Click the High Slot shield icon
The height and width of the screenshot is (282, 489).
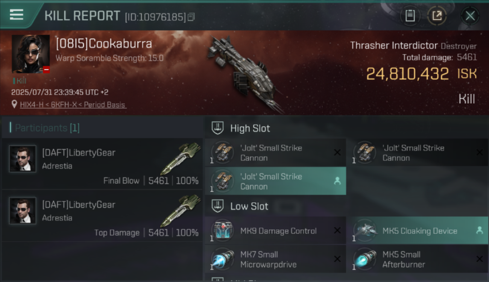(218, 128)
